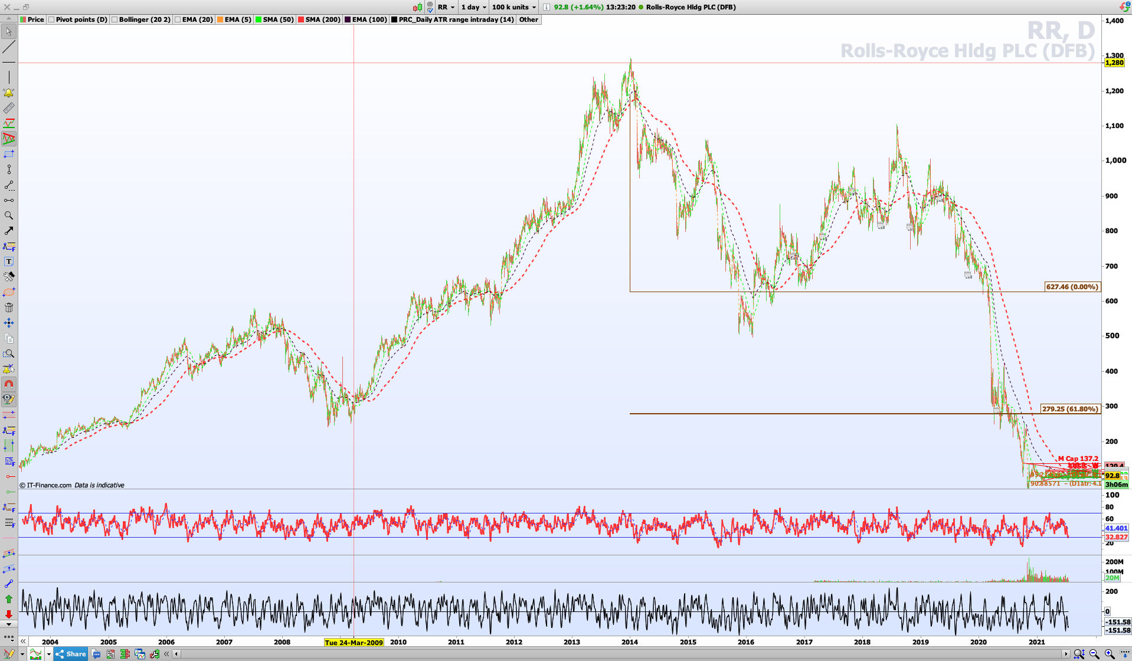The image size is (1132, 661).
Task: Select the cursor pointer tool
Action: pyautogui.click(x=9, y=31)
